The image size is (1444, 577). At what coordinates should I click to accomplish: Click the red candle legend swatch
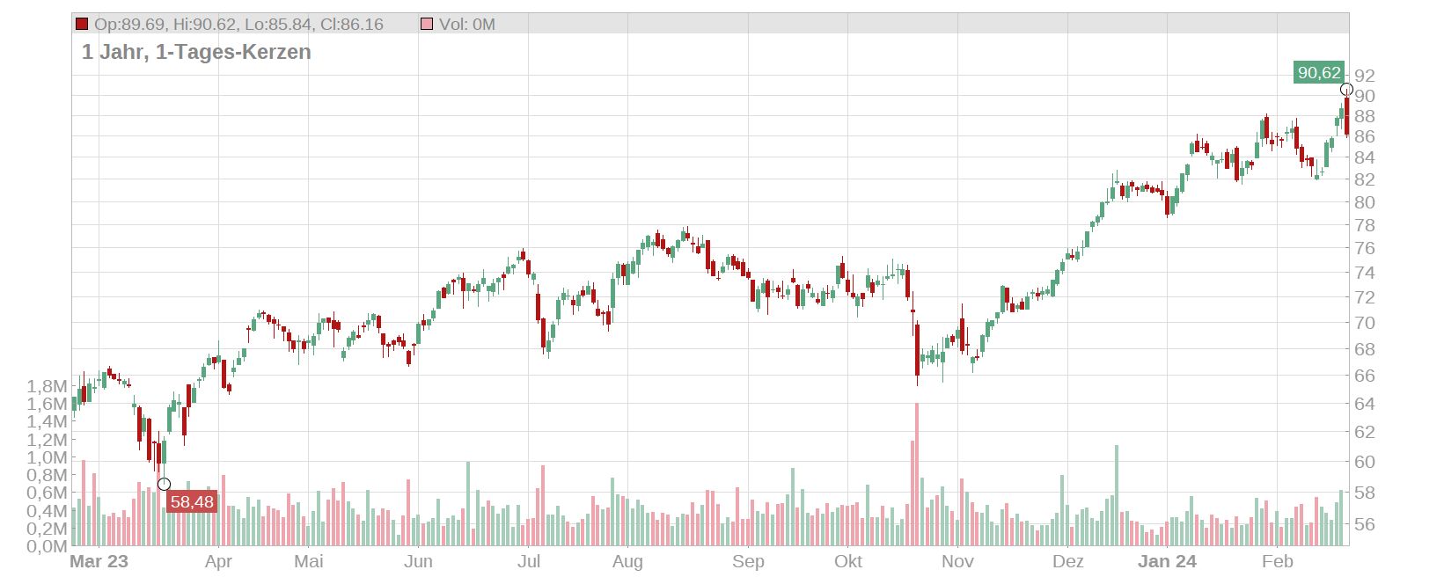click(x=82, y=25)
